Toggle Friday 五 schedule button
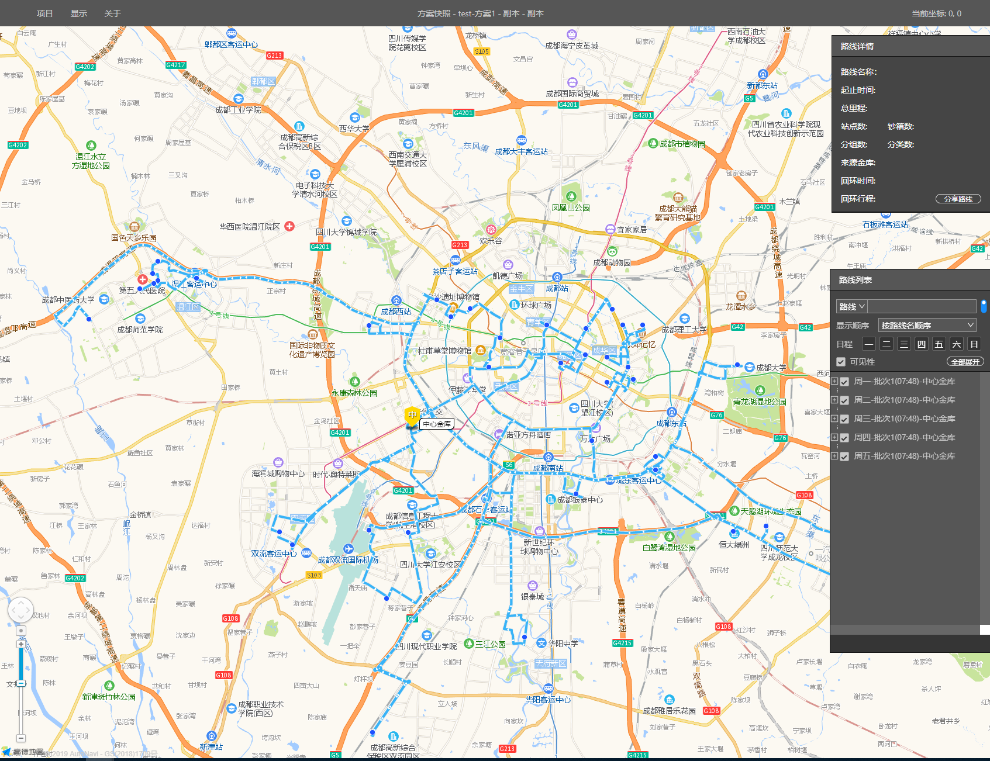Image resolution: width=990 pixels, height=761 pixels. [939, 344]
